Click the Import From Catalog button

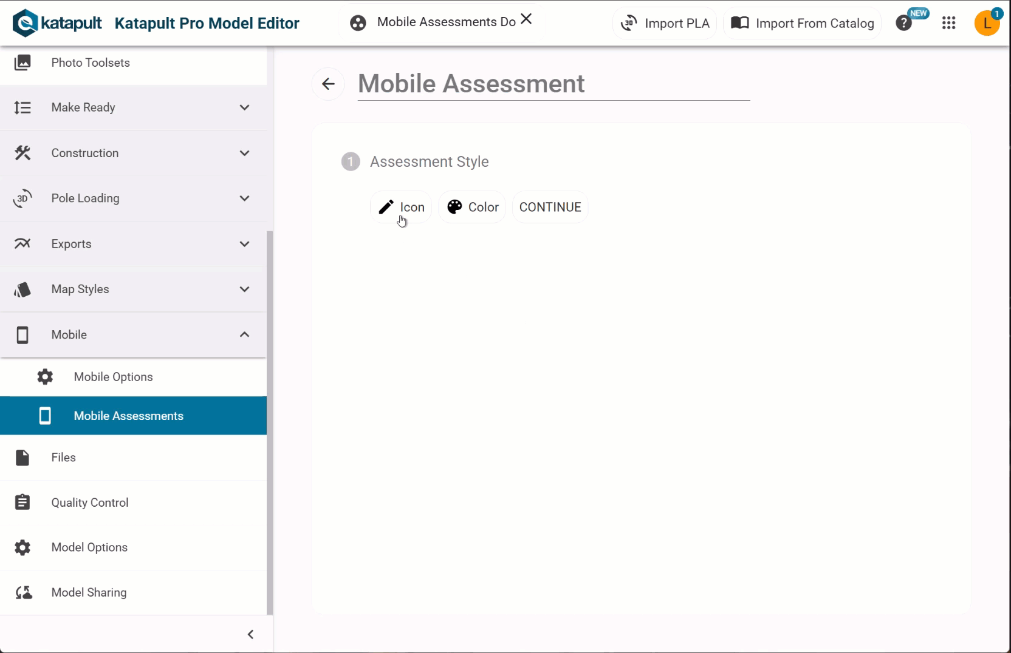pos(802,23)
